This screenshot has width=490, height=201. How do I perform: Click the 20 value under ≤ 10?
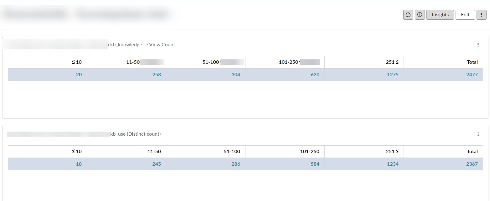pyautogui.click(x=79, y=75)
